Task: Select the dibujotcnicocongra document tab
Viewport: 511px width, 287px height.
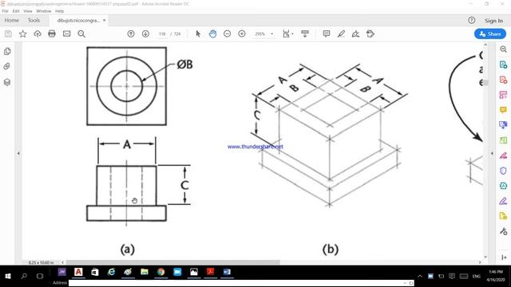Action: [78, 21]
